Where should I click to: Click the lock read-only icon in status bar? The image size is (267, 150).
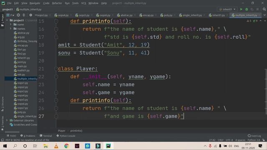click(x=264, y=140)
